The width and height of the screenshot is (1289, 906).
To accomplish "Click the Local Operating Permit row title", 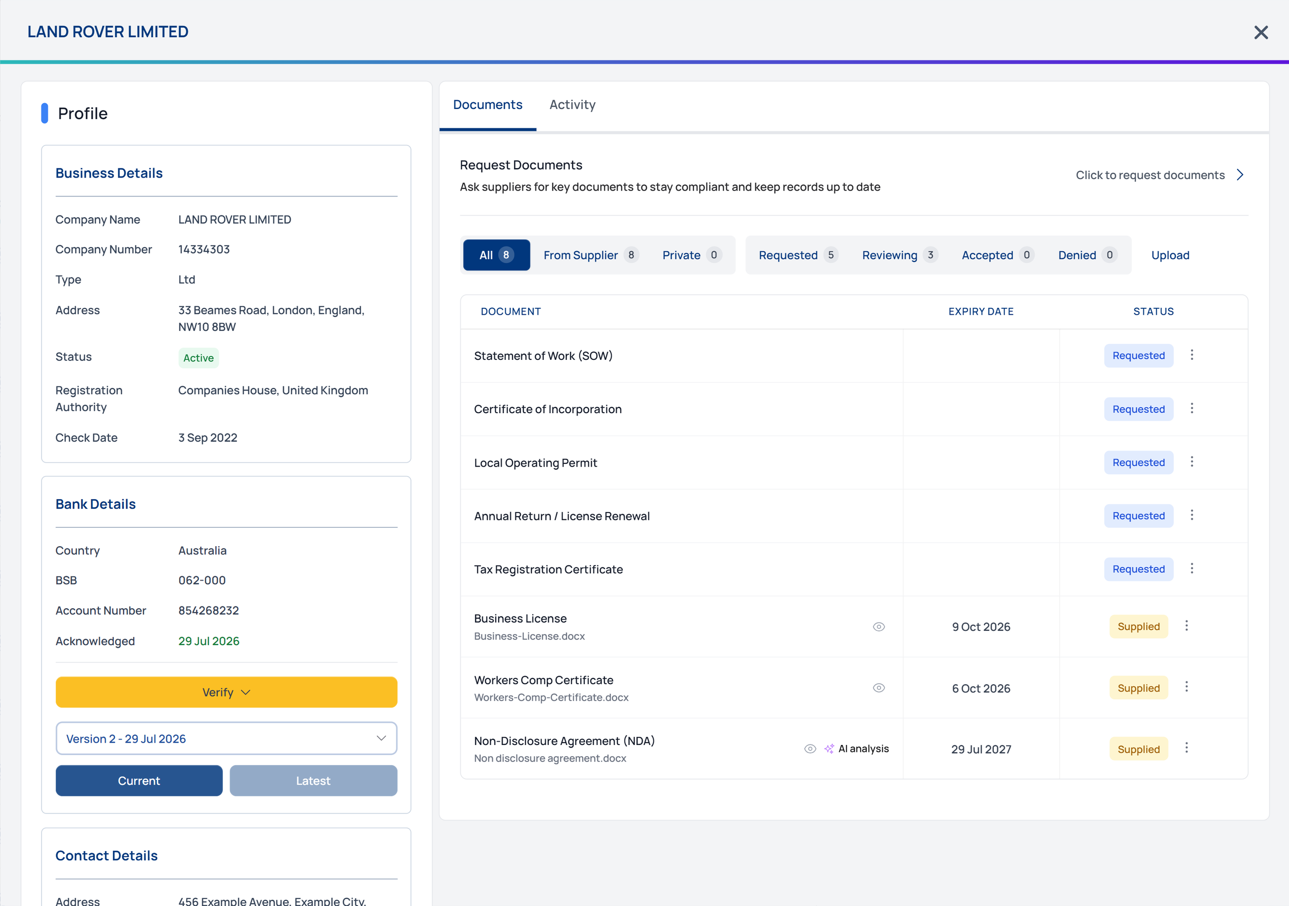I will (x=535, y=463).
